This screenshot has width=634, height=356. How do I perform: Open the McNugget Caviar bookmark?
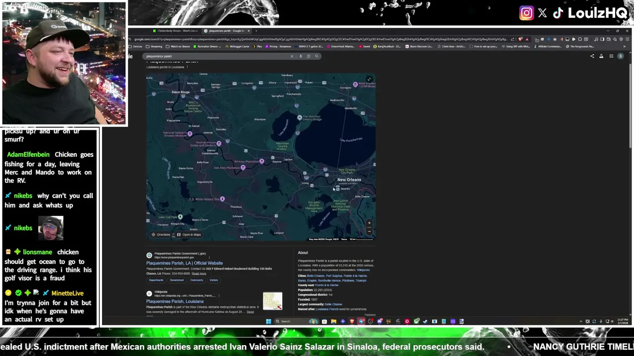[237, 46]
